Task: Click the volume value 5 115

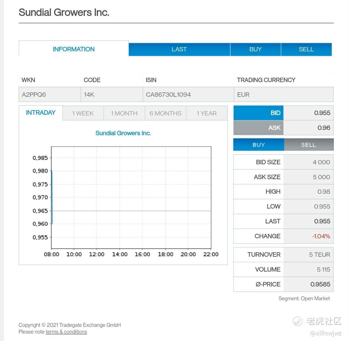Action: click(324, 269)
